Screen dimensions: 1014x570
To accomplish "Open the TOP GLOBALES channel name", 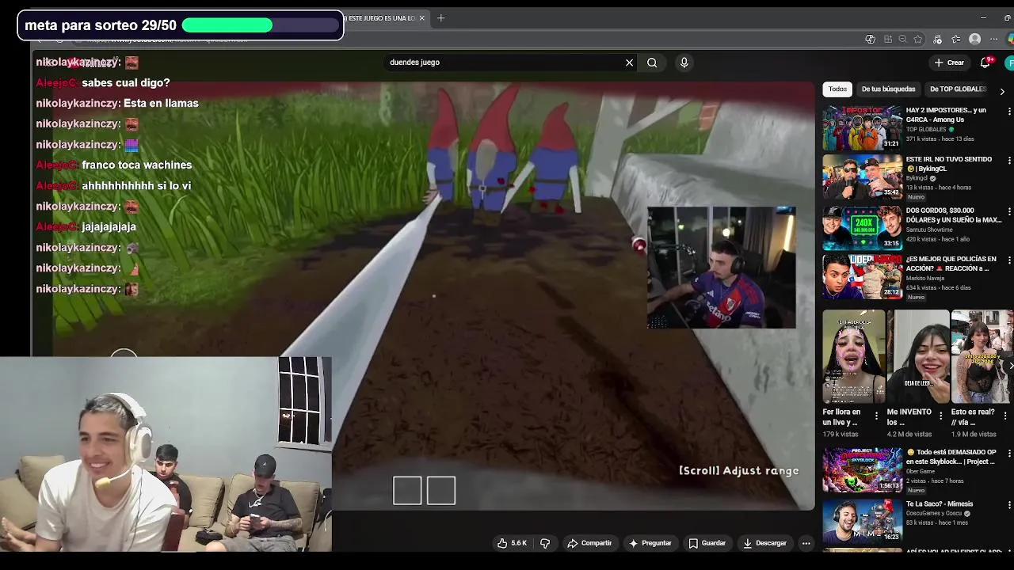I will pos(926,130).
